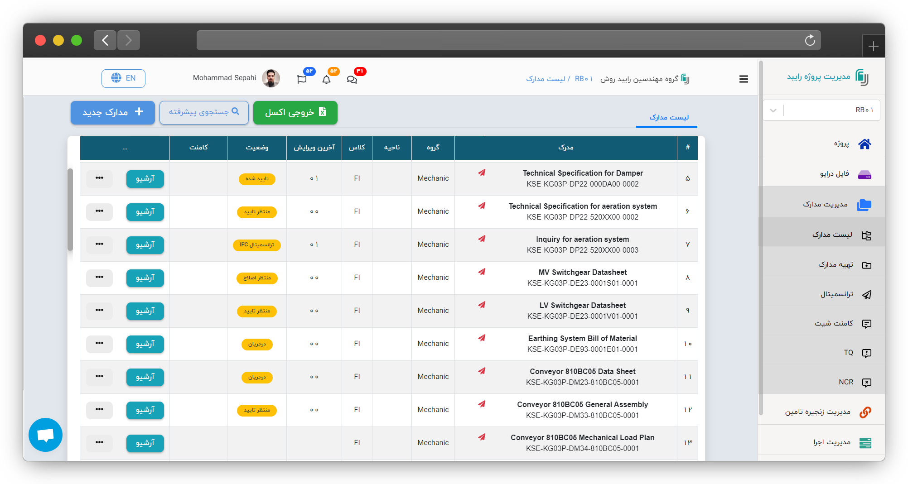Click the blue home icon in sidebar
This screenshot has width=908, height=484.
tap(865, 144)
